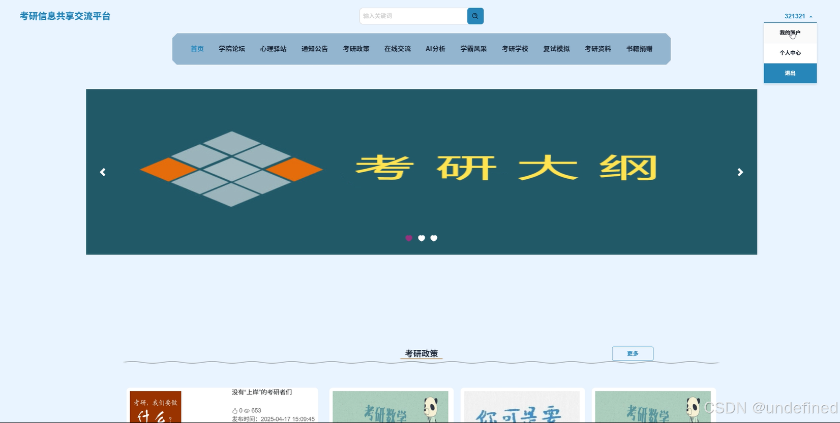Select the third carousel indicator dot

click(x=434, y=238)
